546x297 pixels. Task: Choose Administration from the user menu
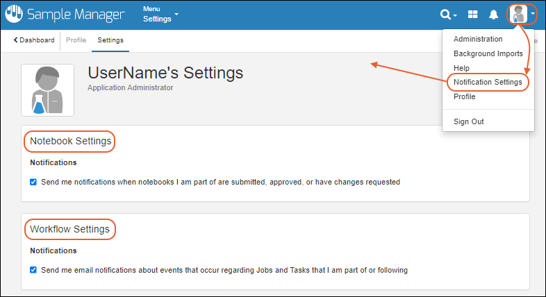pos(477,39)
